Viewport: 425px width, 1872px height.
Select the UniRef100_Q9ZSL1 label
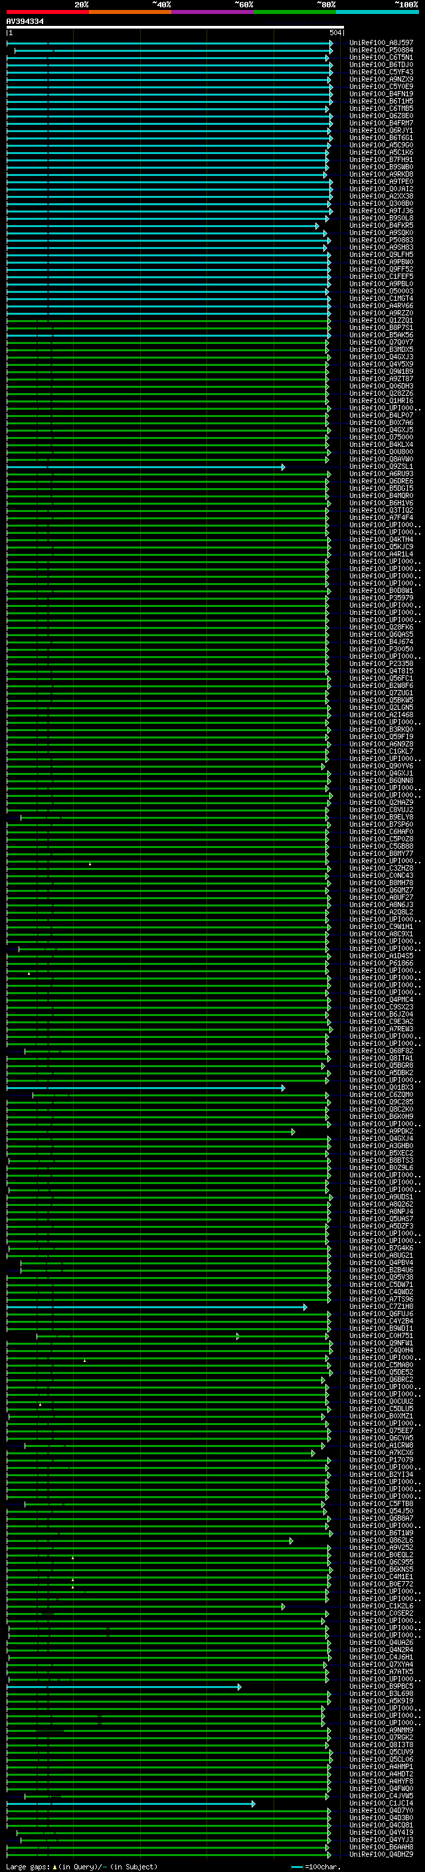tap(381, 467)
